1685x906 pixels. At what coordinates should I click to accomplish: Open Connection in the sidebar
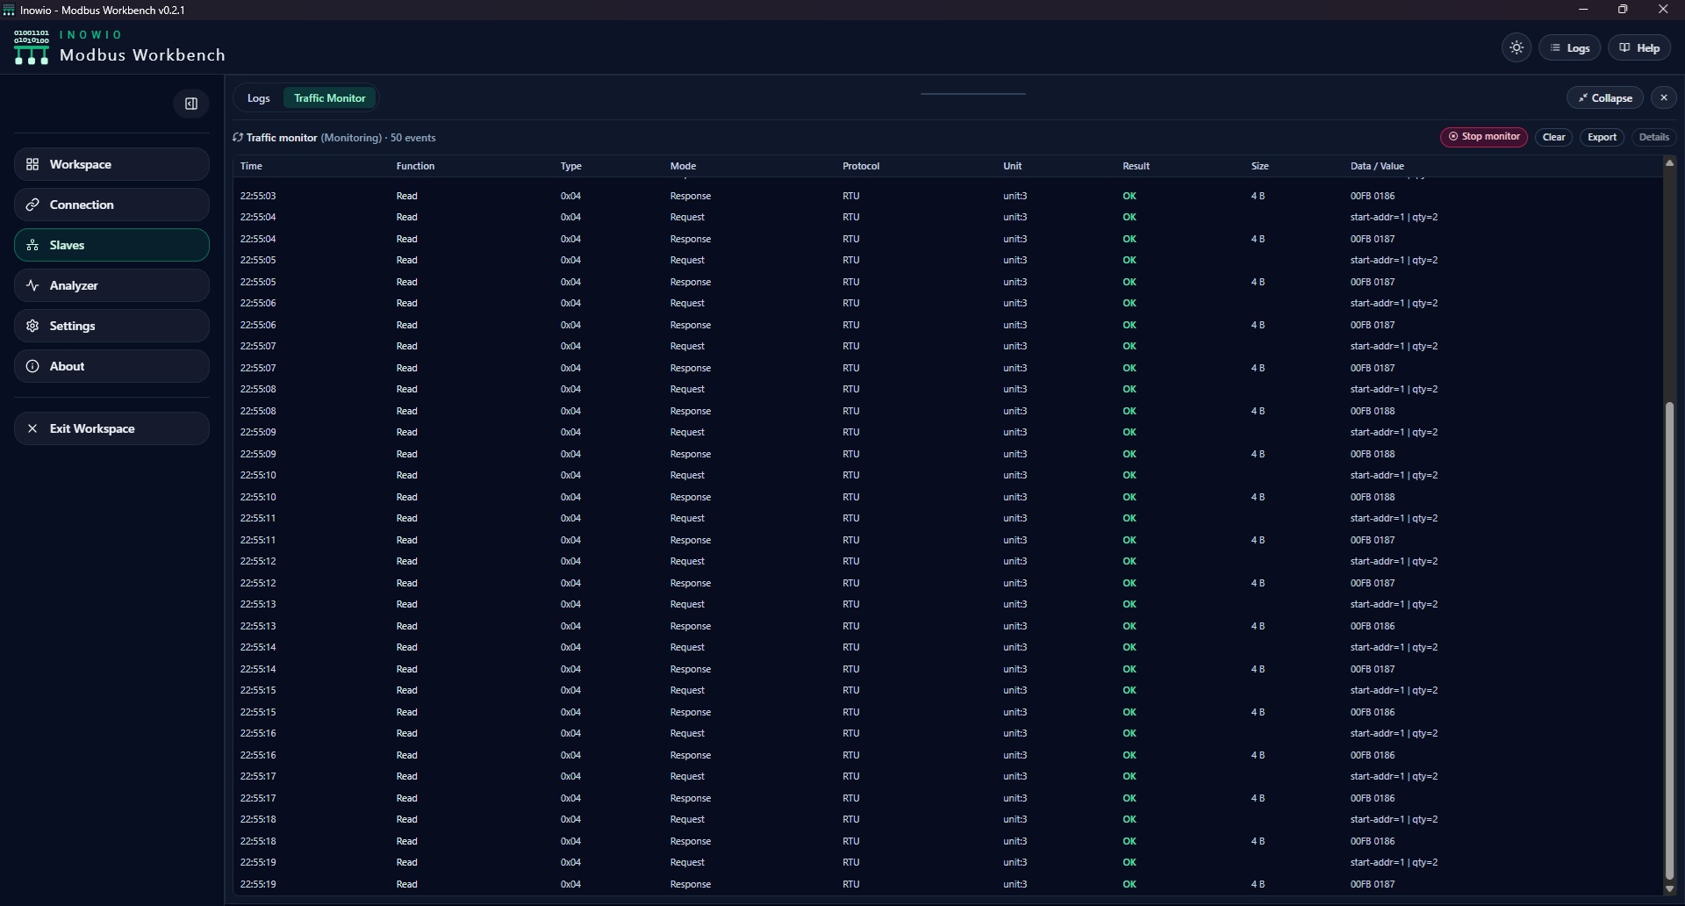[x=111, y=205]
